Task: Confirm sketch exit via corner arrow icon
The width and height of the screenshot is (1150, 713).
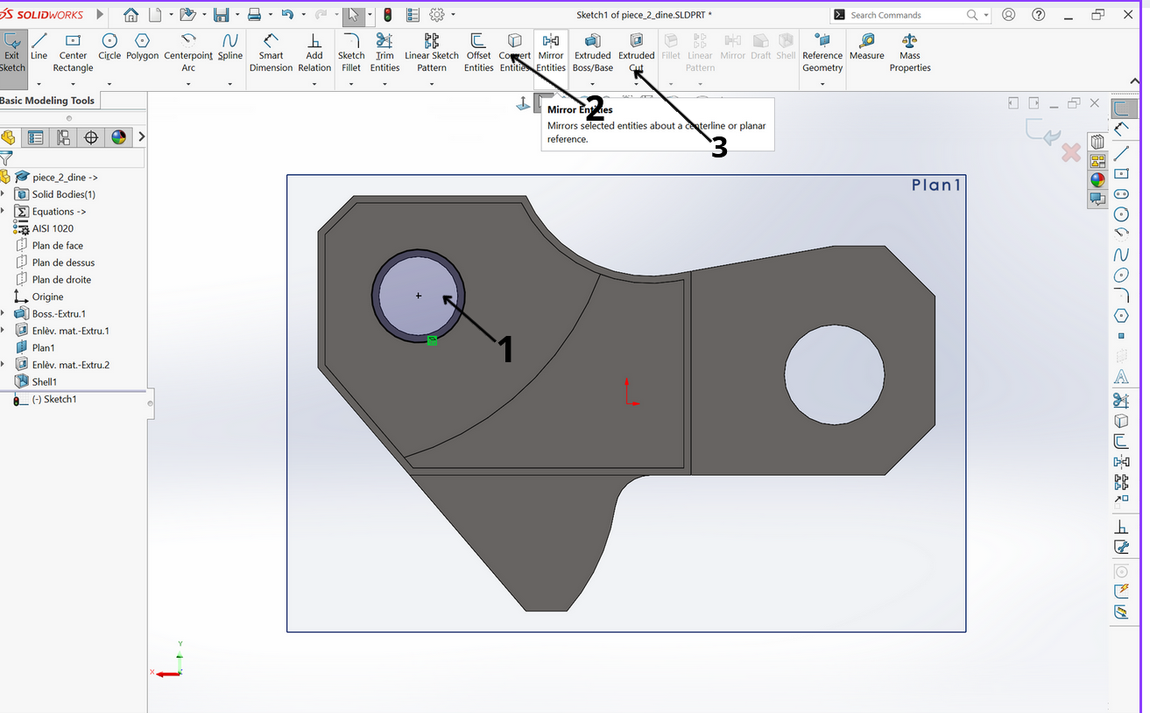Action: click(x=1044, y=132)
